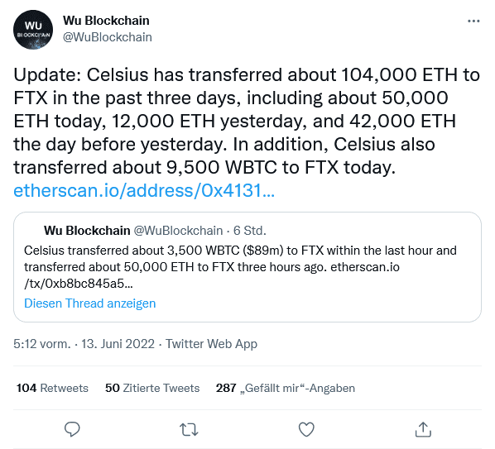The height and width of the screenshot is (449, 495).
Task: Click the Twitter Web App source label
Action: (x=212, y=344)
